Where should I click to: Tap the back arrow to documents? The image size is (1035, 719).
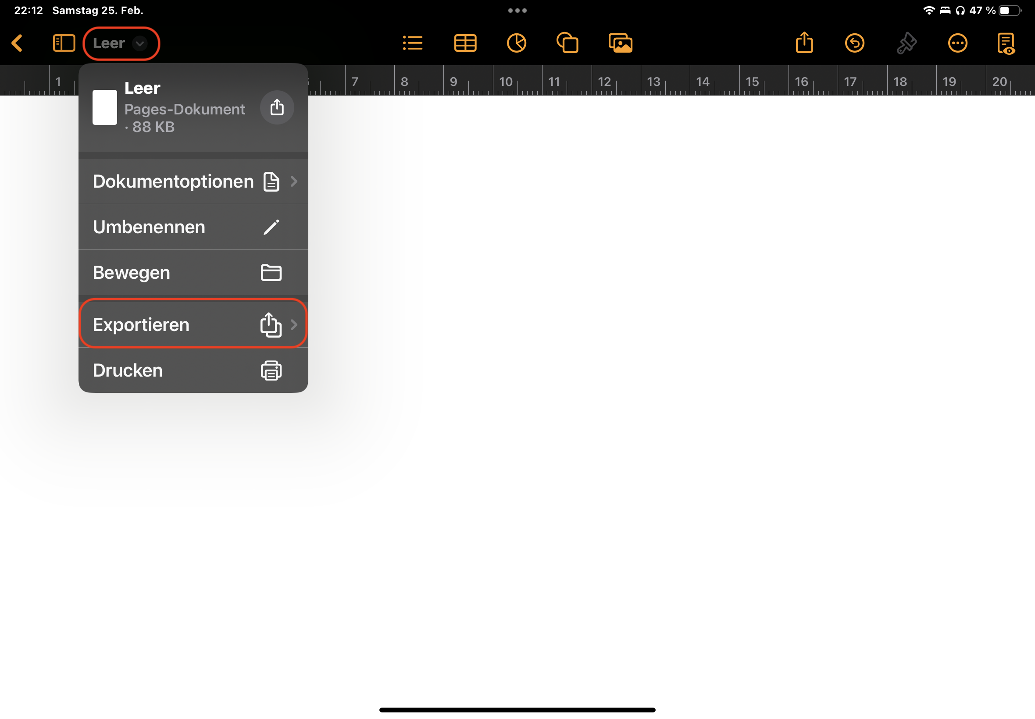click(x=17, y=43)
